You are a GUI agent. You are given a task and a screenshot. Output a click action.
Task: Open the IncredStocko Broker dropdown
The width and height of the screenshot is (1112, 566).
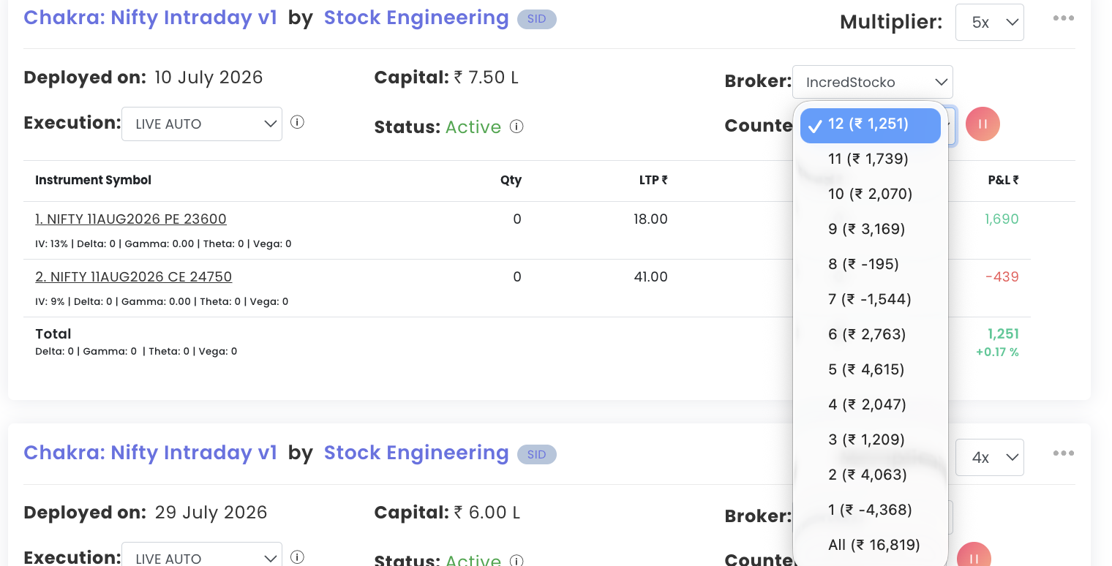click(x=873, y=82)
